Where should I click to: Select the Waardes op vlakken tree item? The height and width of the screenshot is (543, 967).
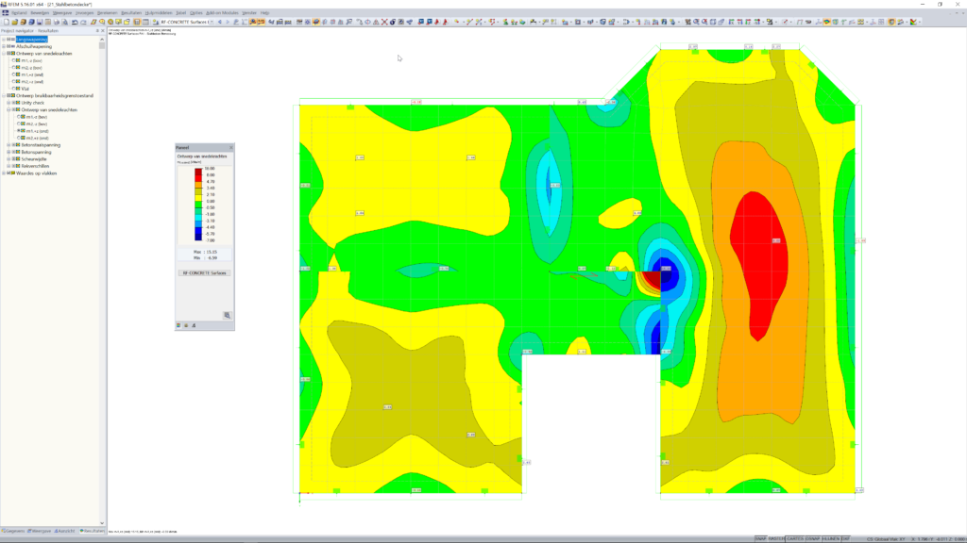[36, 173]
